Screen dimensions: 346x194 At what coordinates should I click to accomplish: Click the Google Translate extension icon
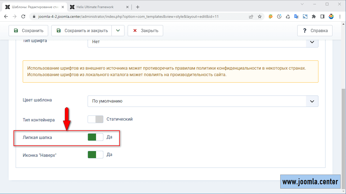coord(296,16)
